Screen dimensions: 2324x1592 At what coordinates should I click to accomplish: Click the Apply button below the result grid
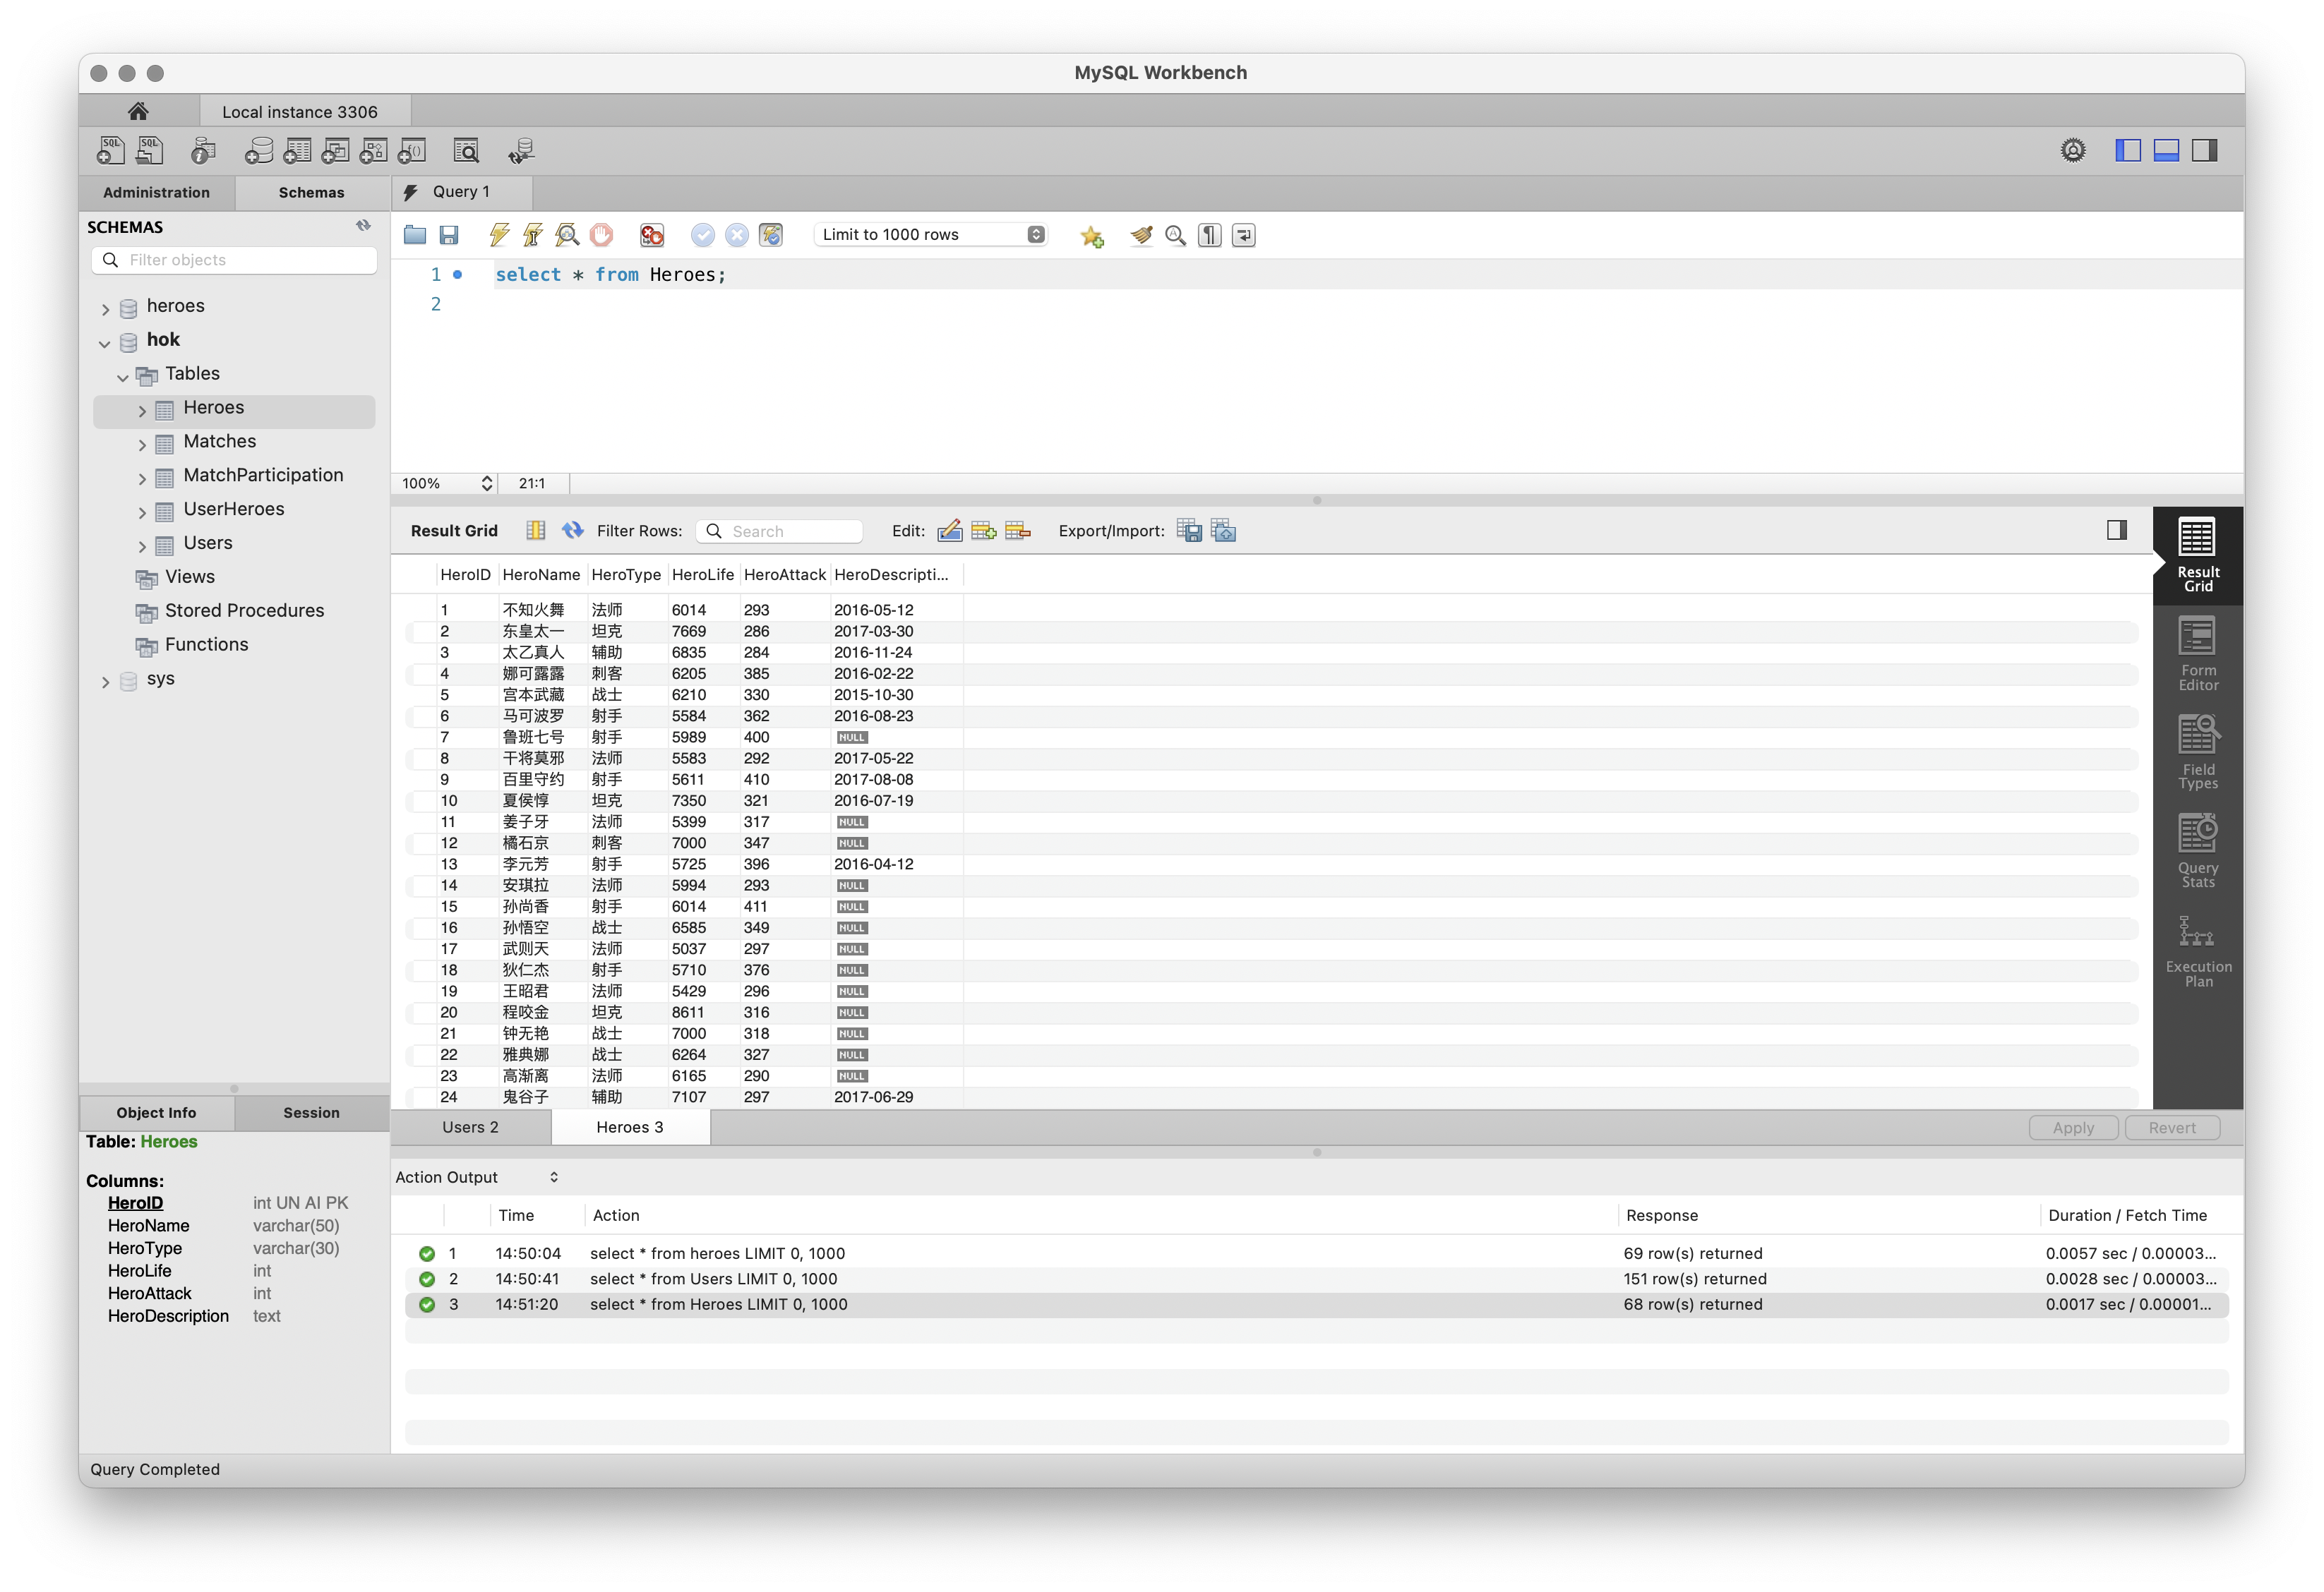pyautogui.click(x=2073, y=1127)
